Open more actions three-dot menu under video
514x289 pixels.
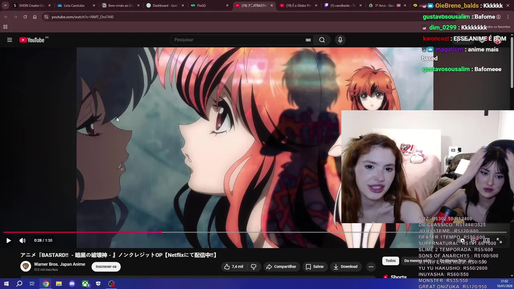[x=371, y=267]
